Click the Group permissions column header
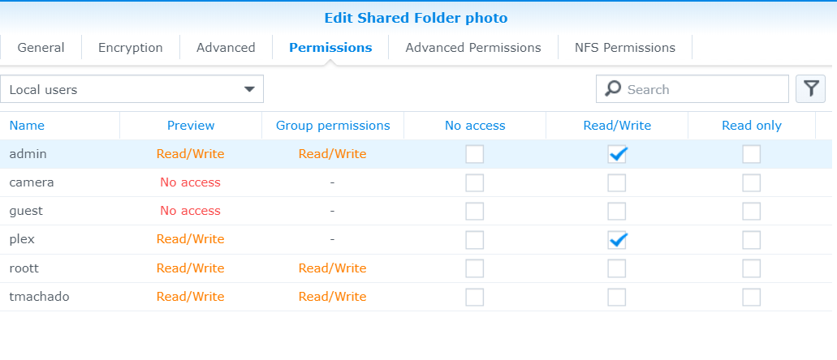This screenshot has height=360, width=837. pyautogui.click(x=333, y=126)
